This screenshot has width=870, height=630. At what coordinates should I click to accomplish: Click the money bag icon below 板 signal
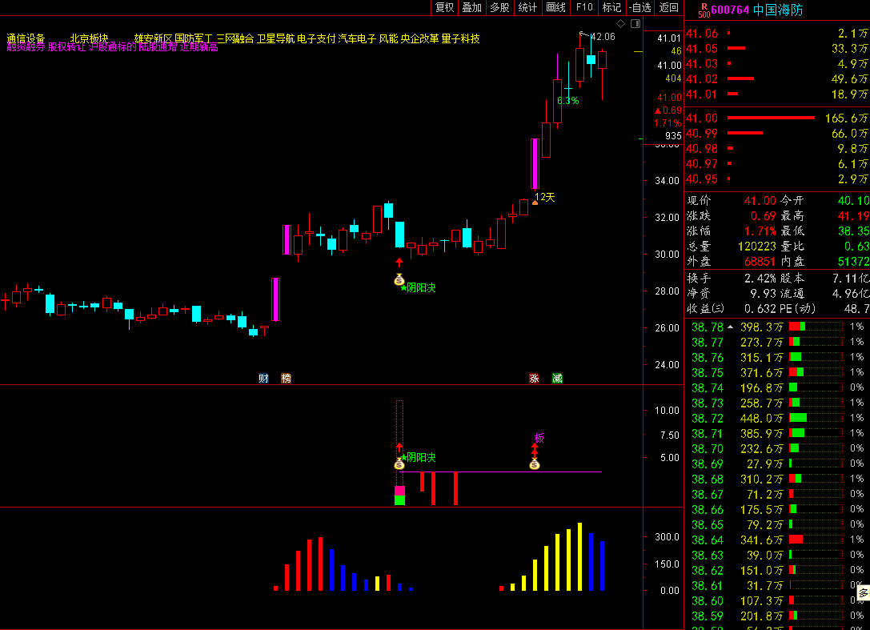click(534, 464)
